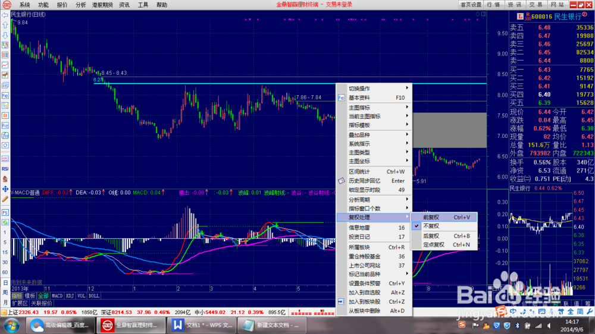
Task: Expand 系统指示 submenu
Action: pyautogui.click(x=374, y=144)
